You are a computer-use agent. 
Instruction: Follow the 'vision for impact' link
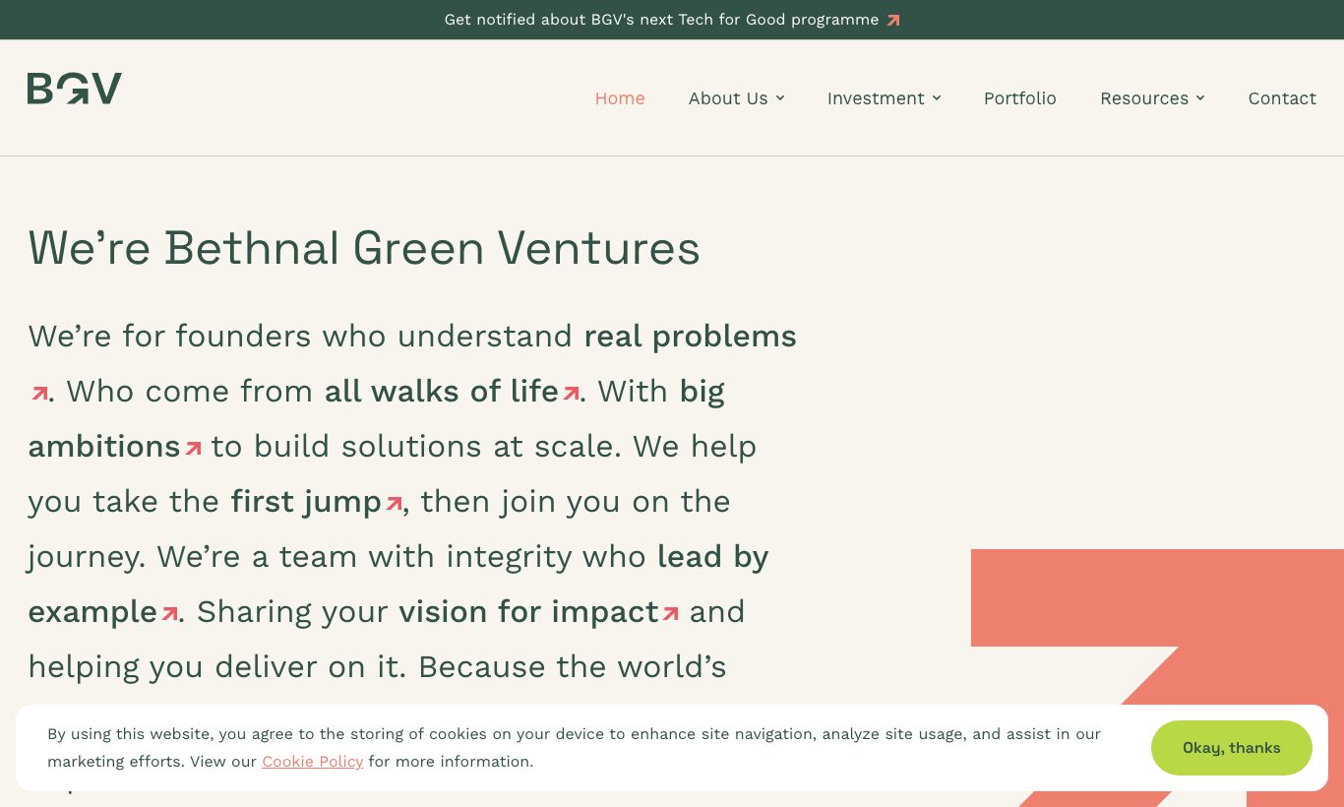tap(528, 612)
